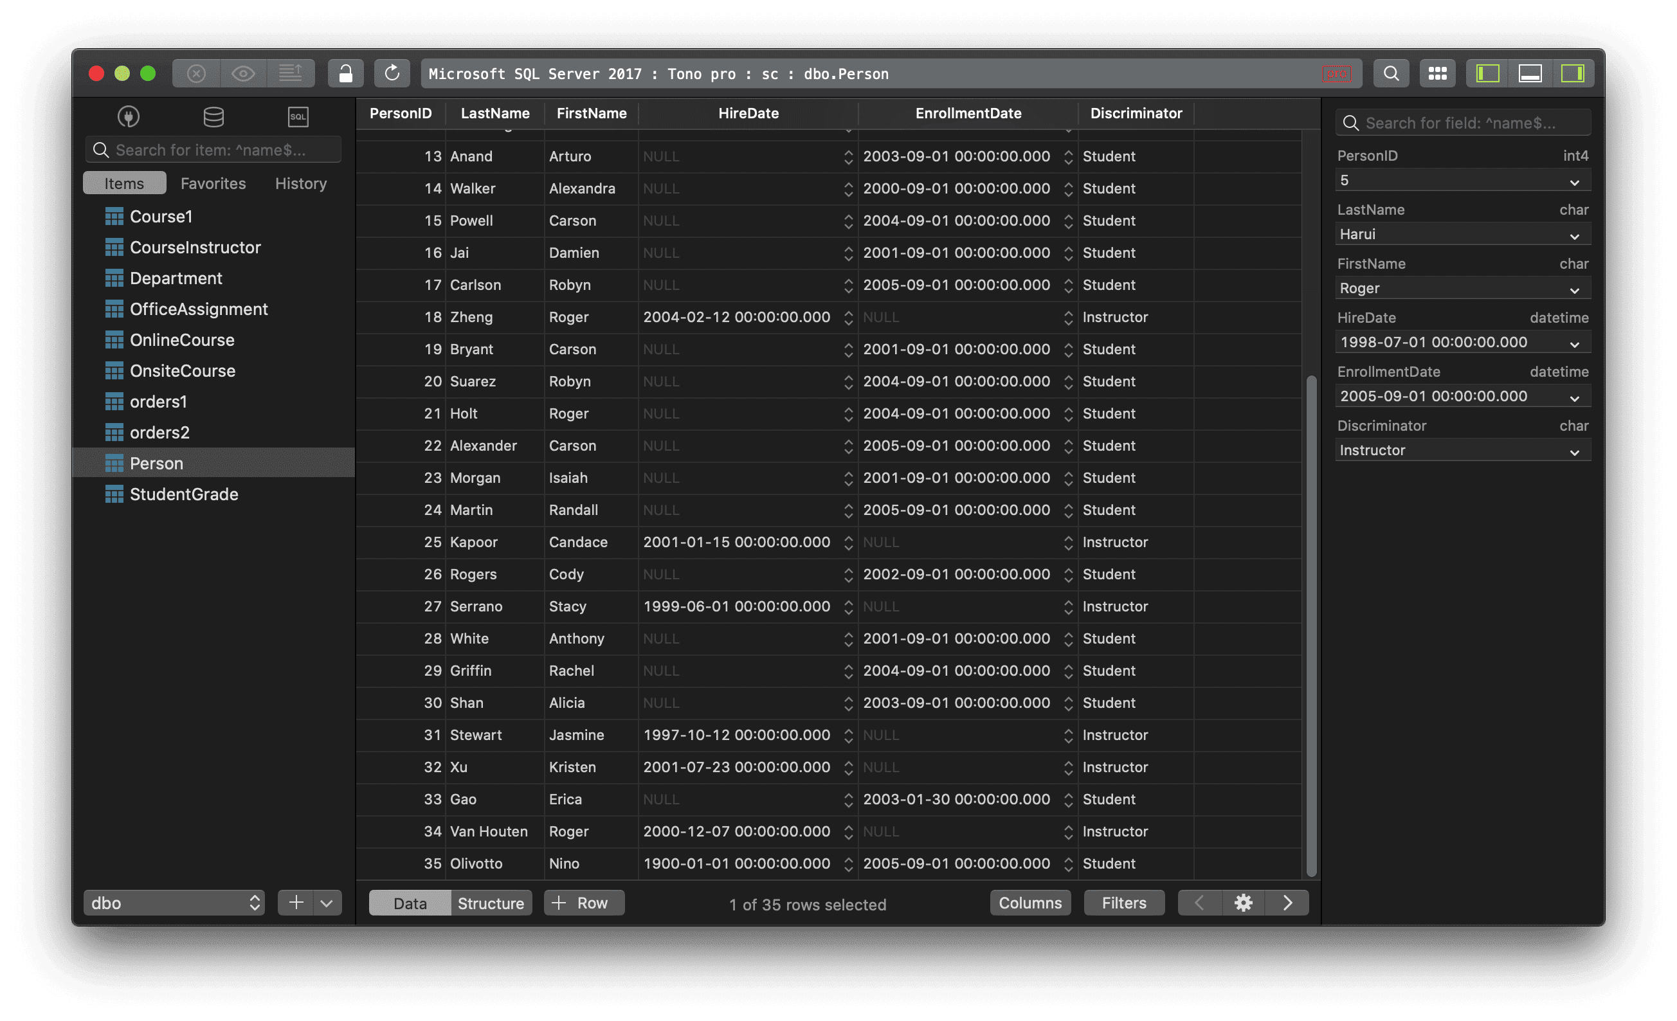
Task: Switch to the Data view tab
Action: click(x=410, y=903)
